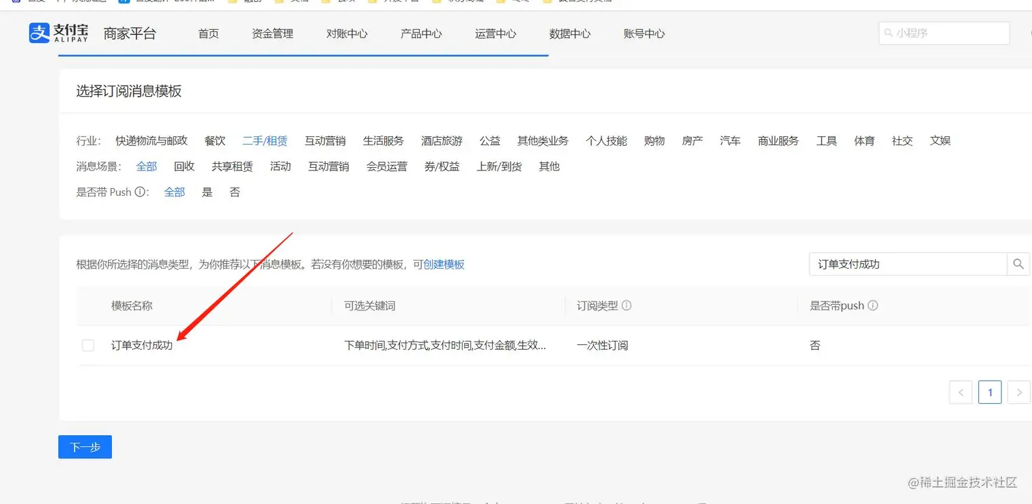Click the info icon next to 是否带 Push filter

141,192
